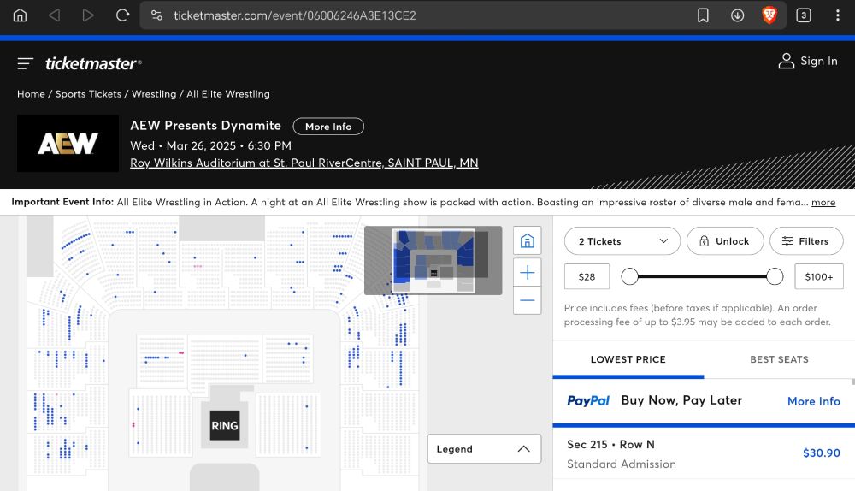Open the Wrestling breadcrumb link
The image size is (855, 491).
(154, 94)
